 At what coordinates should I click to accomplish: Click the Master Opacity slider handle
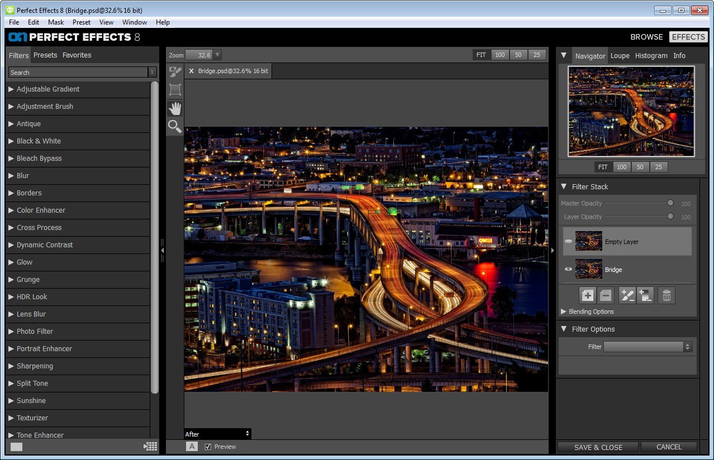(670, 203)
